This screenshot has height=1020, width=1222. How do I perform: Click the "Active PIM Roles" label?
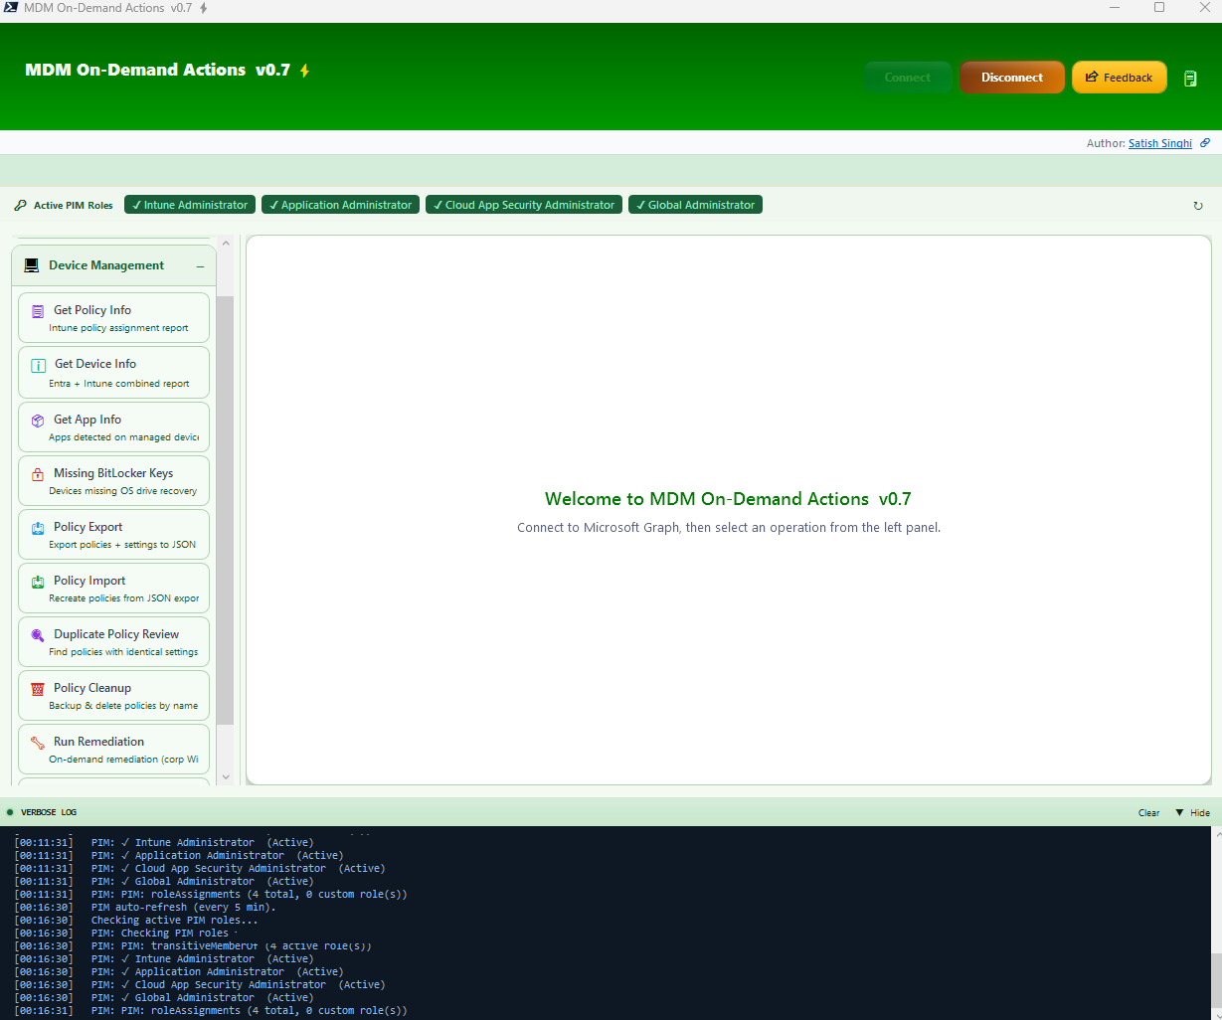coord(74,206)
